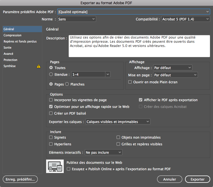Click Enreg. prédéfini button
Screen dimensions: 213x187
(20, 179)
